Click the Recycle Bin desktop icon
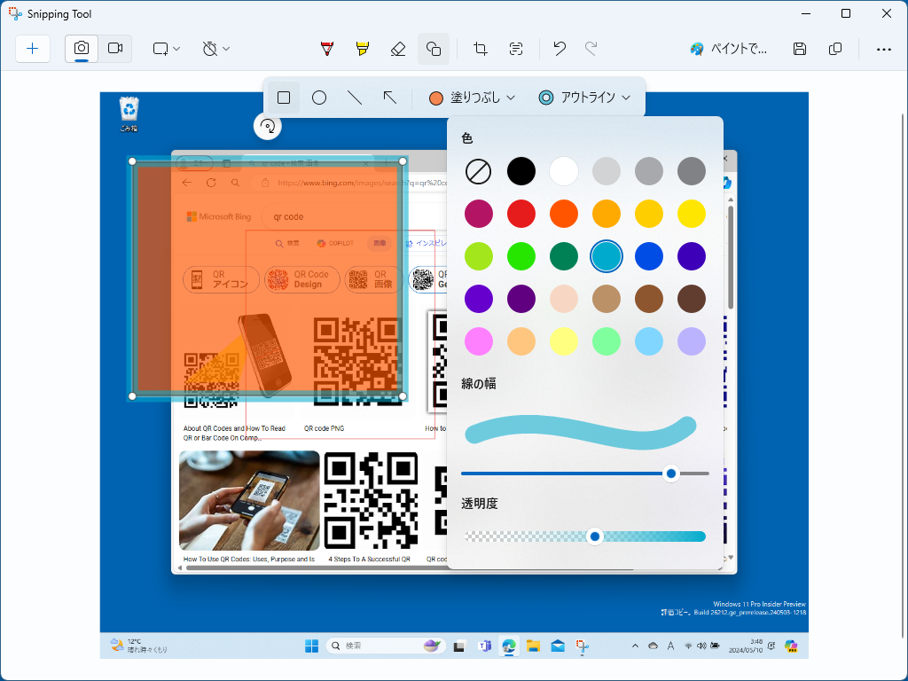Screen dimensions: 908x681 (x=129, y=114)
